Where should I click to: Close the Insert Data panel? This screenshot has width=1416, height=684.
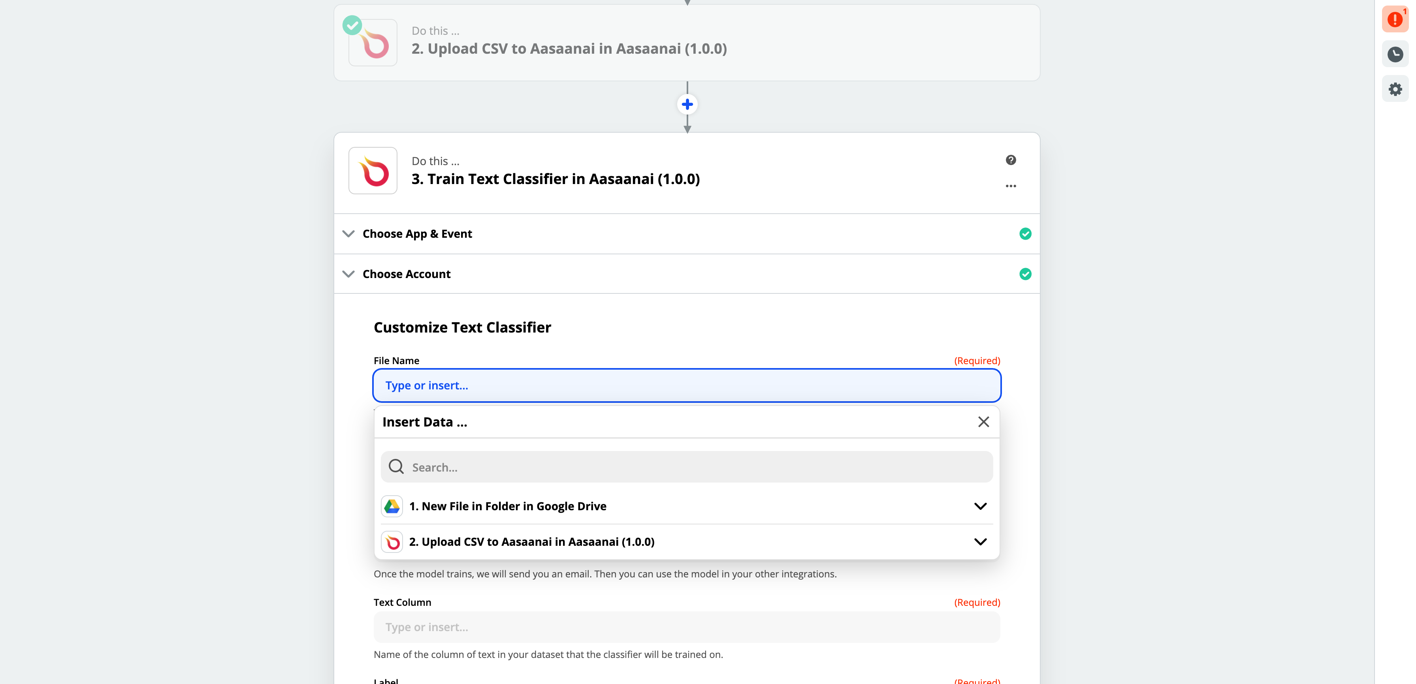pos(983,422)
